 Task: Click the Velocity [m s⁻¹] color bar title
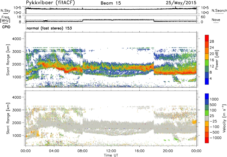[x=224, y=118]
